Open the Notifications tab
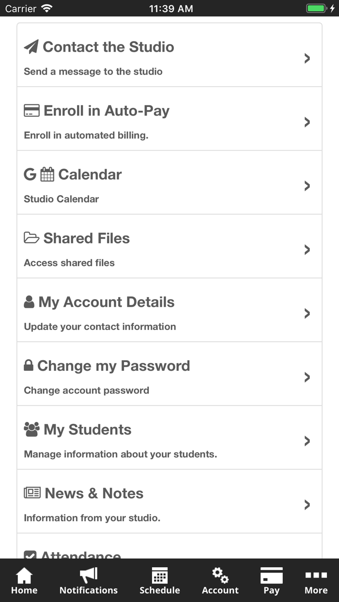This screenshot has width=339, height=602. click(x=89, y=581)
